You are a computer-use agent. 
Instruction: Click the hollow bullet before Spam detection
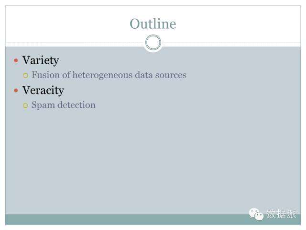(26, 105)
